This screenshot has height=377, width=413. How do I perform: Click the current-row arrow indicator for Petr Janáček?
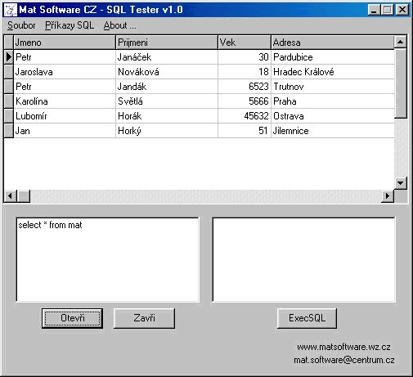pos(9,57)
